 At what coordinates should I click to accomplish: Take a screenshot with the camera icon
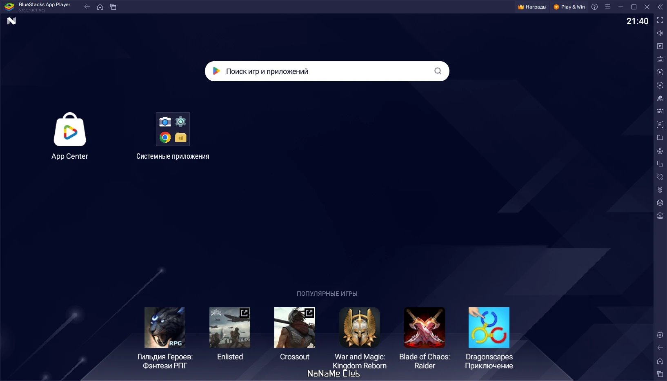660,124
